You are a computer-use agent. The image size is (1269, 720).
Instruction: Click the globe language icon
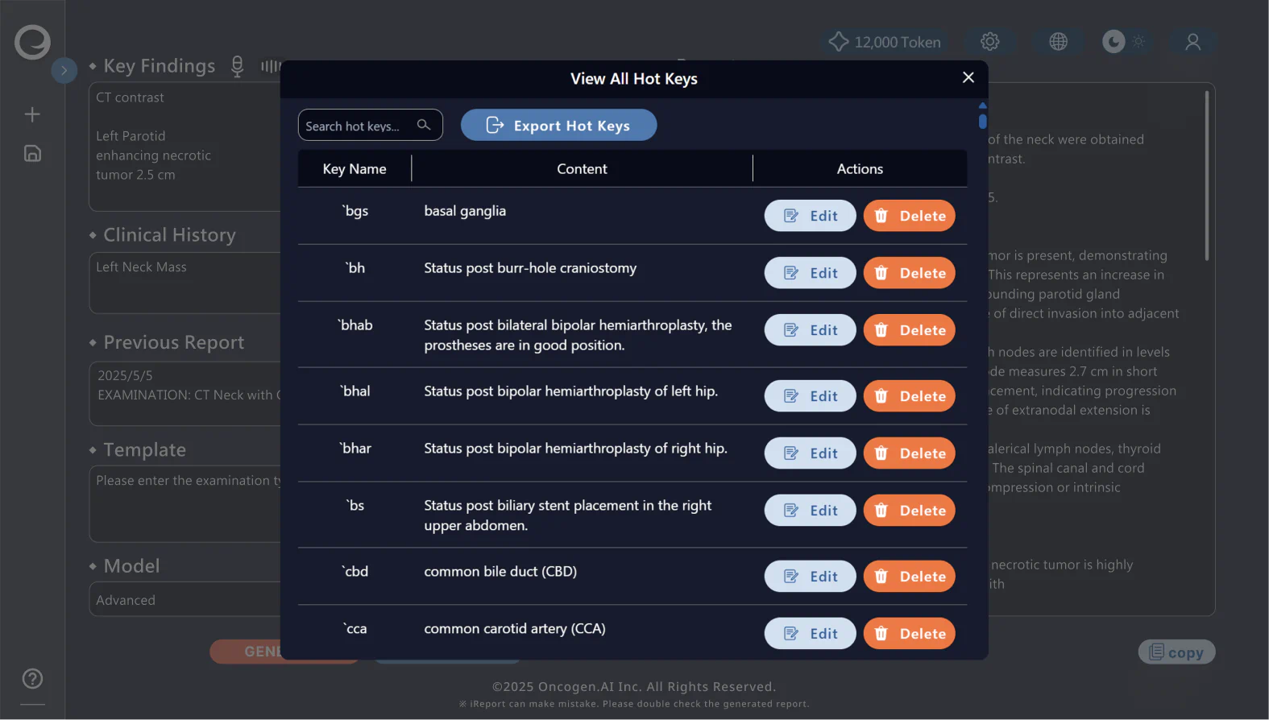[x=1058, y=42]
